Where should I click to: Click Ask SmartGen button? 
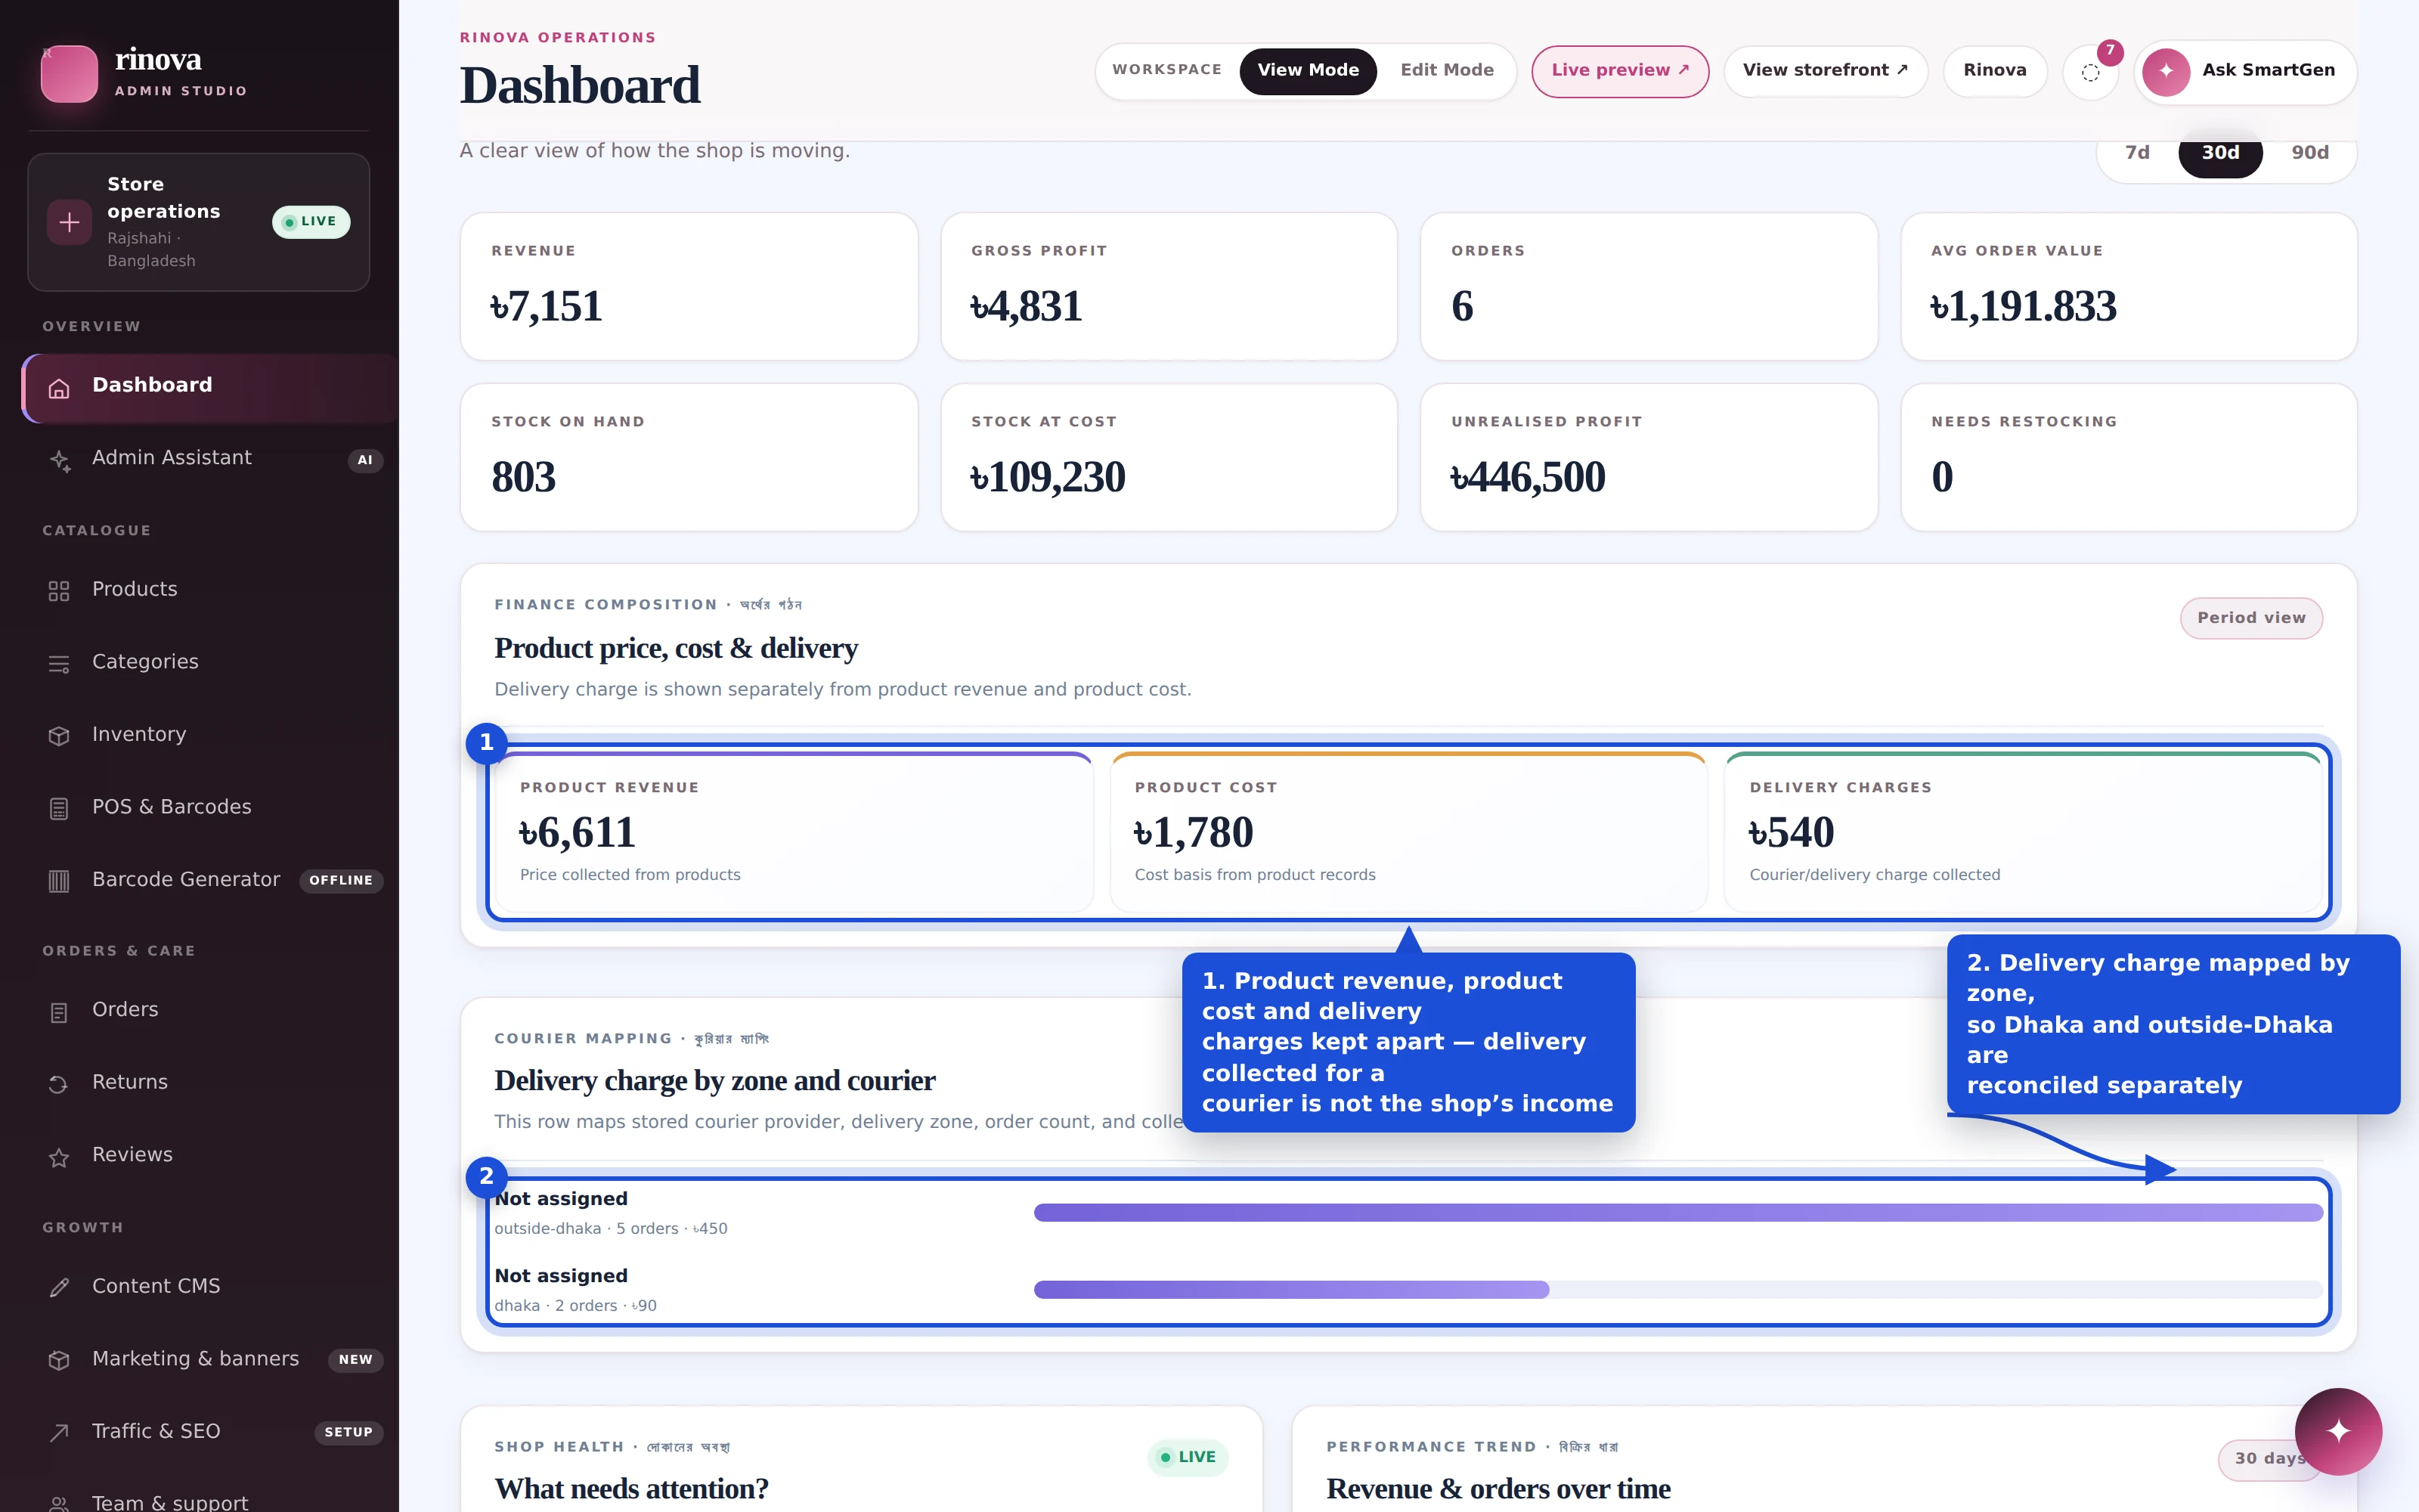(2245, 71)
